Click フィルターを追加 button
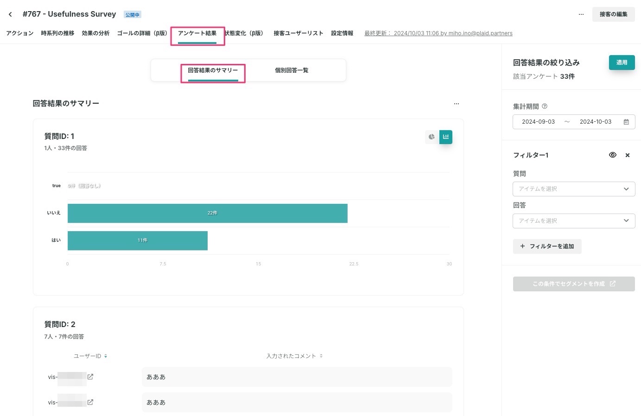Screen dimensions: 641x416 547,246
